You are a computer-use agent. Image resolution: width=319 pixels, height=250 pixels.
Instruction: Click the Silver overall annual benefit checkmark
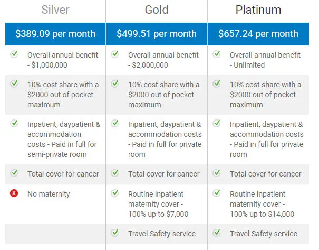pyautogui.click(x=14, y=54)
